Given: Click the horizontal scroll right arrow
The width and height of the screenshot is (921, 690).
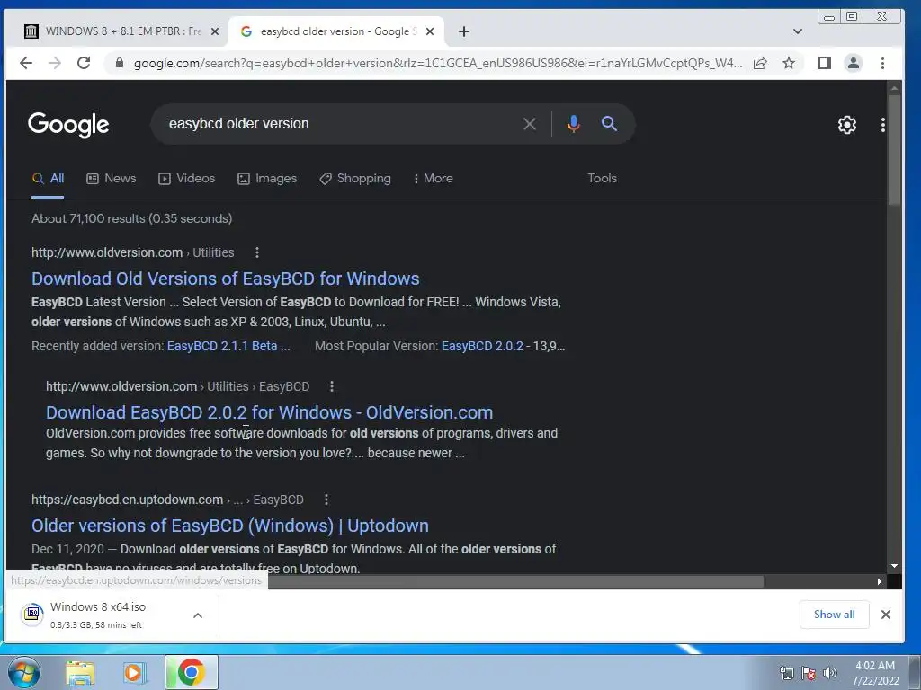Looking at the screenshot, I should [880, 581].
